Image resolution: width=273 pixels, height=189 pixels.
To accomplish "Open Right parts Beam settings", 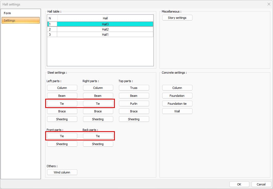I will pos(98,96).
